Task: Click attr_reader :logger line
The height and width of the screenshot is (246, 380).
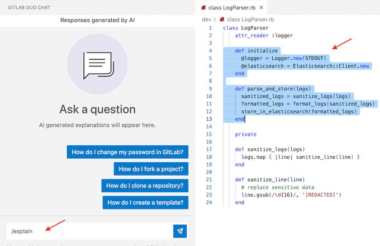Action: [264, 35]
